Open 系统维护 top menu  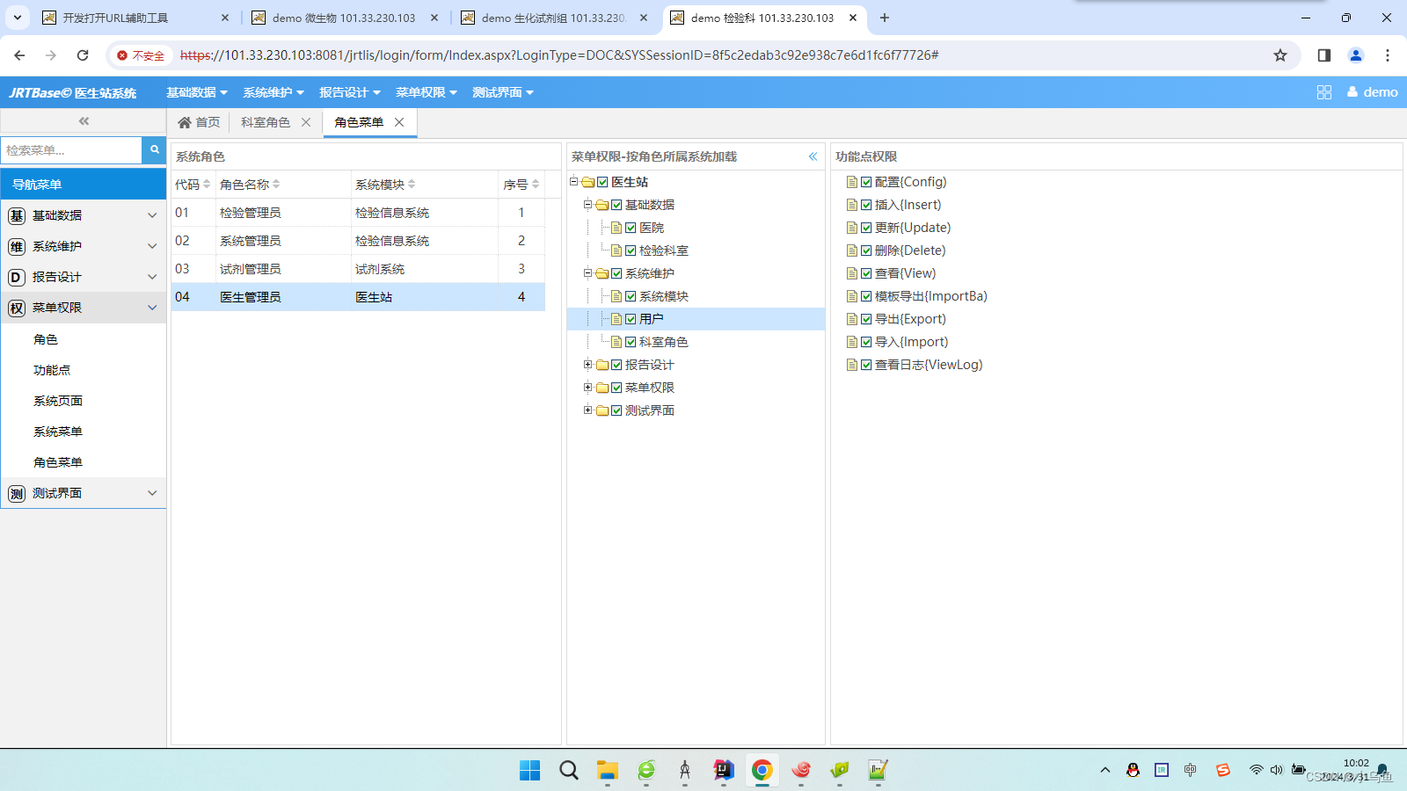pos(273,92)
